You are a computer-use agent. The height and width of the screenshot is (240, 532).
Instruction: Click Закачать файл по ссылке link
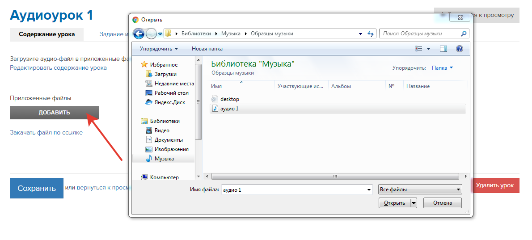tap(46, 132)
